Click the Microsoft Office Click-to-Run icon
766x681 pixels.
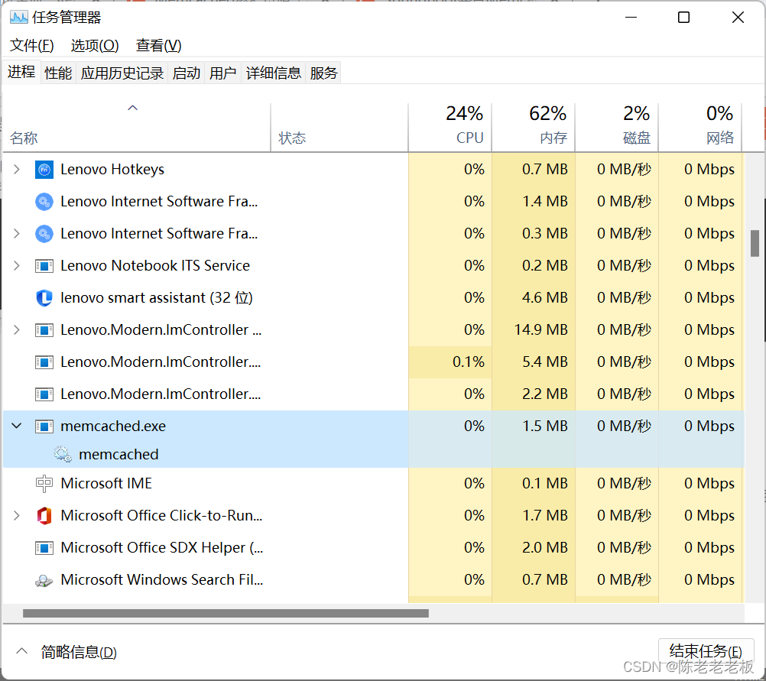pos(44,515)
